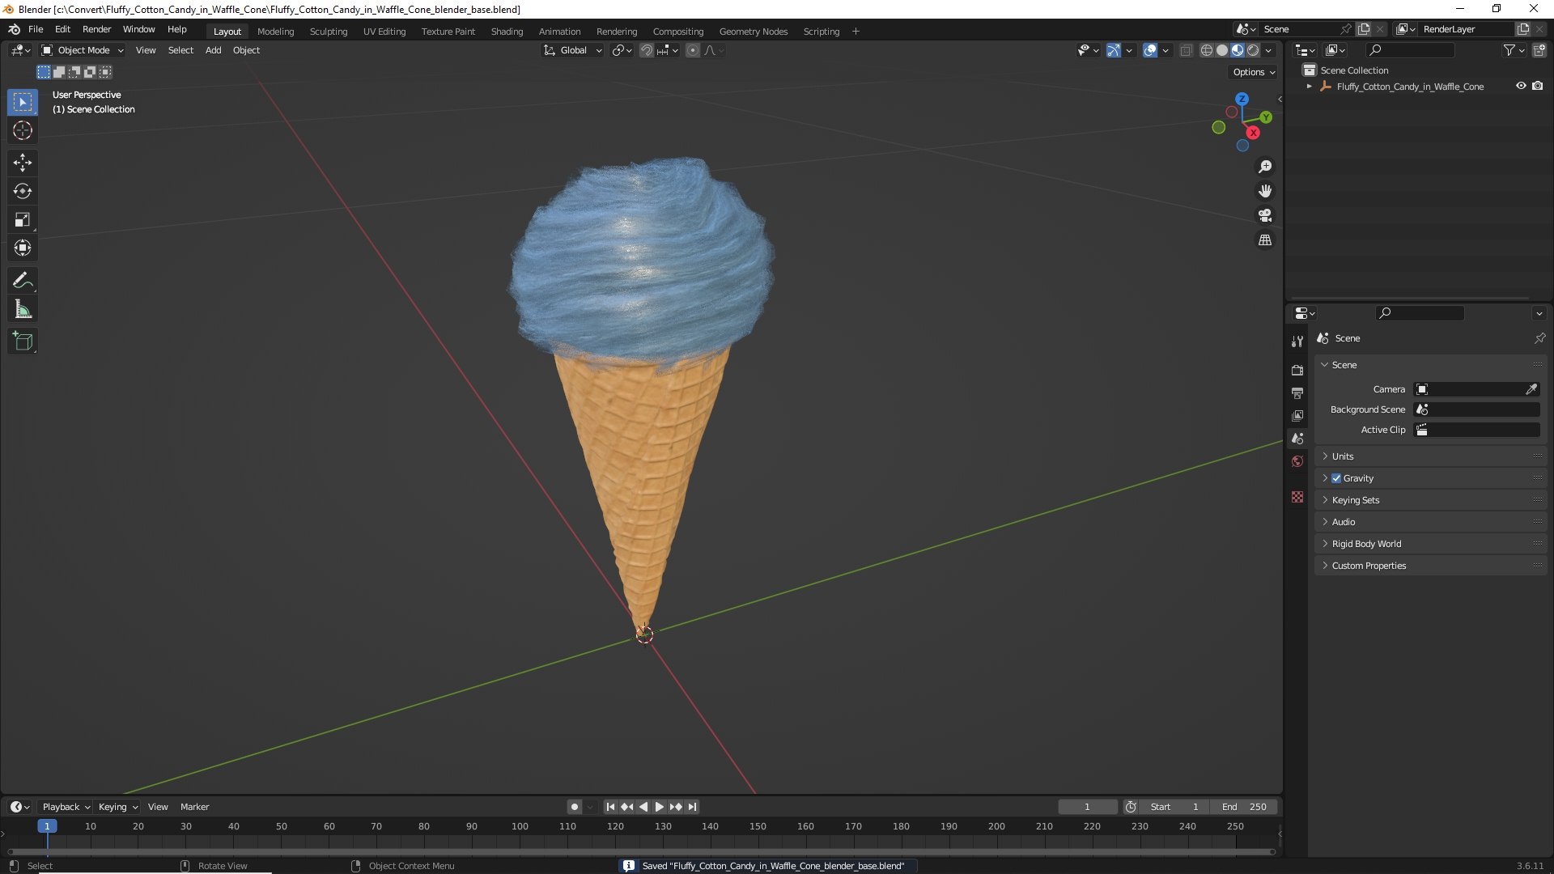The width and height of the screenshot is (1554, 874).
Task: Open the Tool properties tab
Action: [x=1297, y=342]
